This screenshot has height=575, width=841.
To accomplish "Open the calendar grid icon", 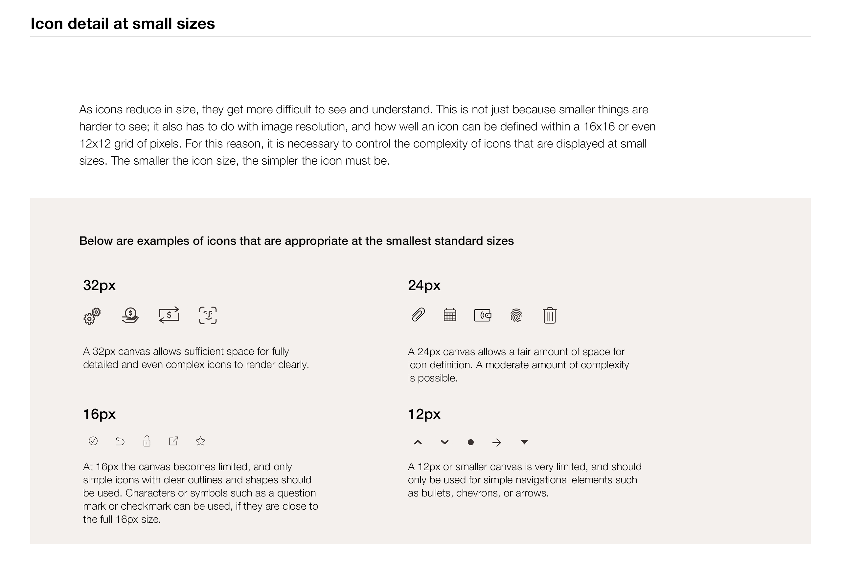I will coord(450,315).
